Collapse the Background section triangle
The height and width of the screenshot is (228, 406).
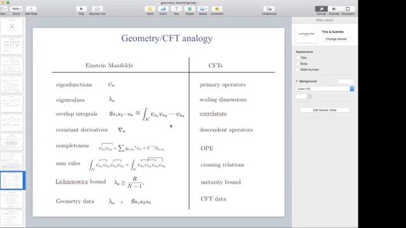point(297,81)
